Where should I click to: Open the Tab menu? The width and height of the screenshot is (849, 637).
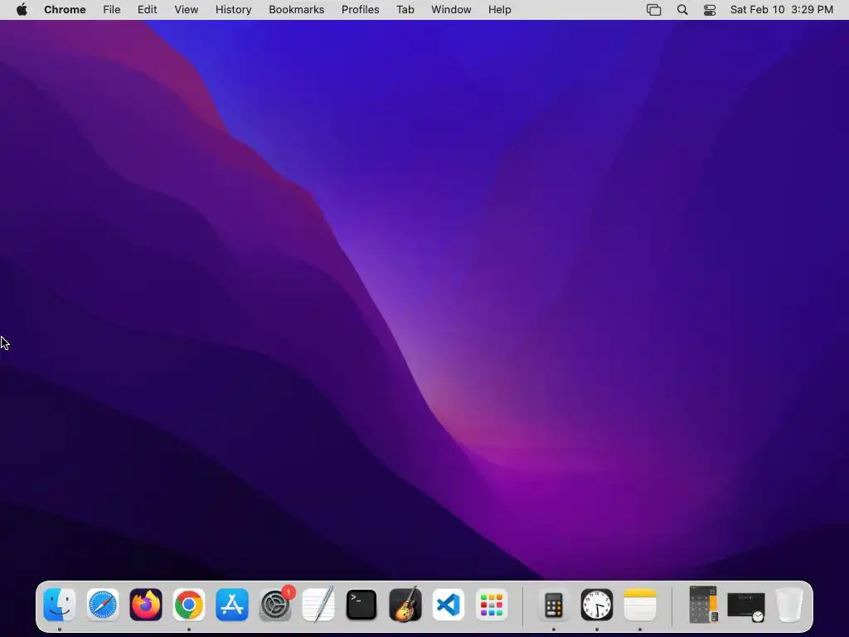click(x=405, y=10)
